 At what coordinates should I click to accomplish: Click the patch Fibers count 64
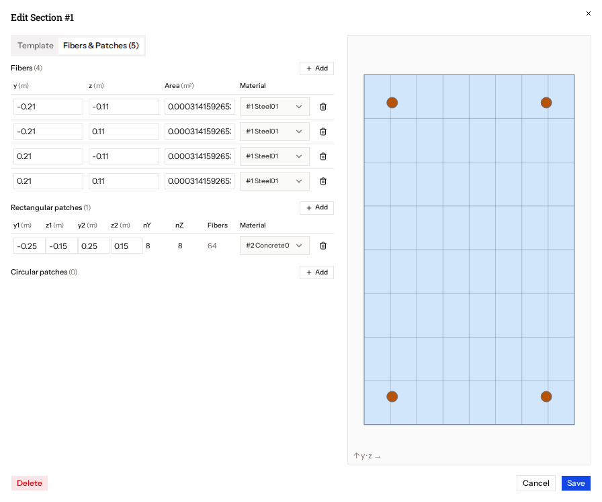[x=212, y=246]
